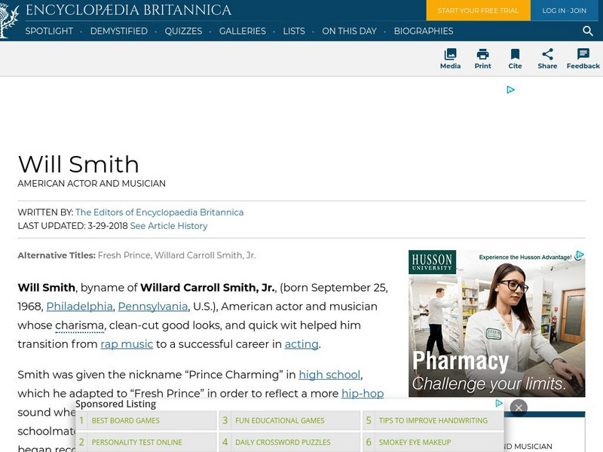Click the AdChoices icon in top banner

coord(510,90)
